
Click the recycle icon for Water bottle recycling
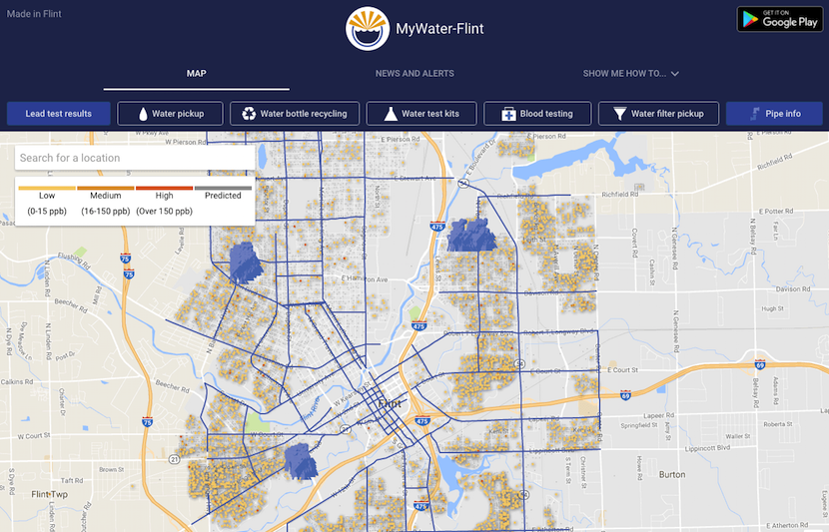point(250,114)
